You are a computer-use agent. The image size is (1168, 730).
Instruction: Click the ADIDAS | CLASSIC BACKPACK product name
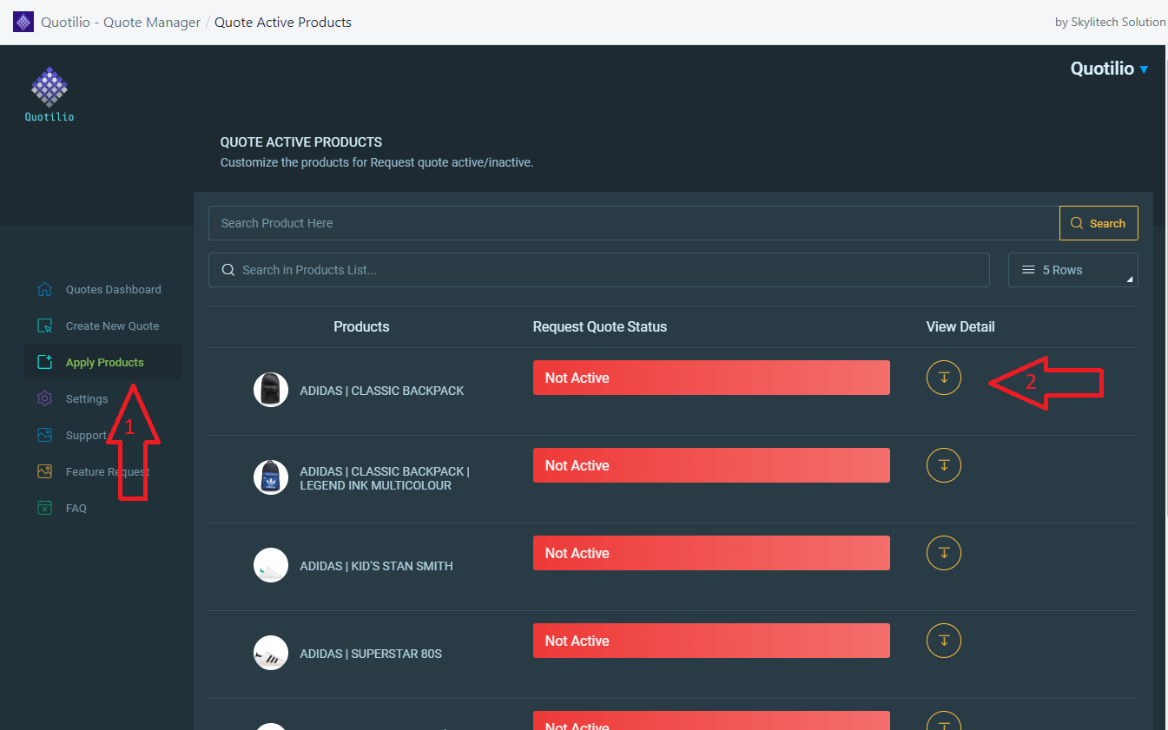click(382, 391)
